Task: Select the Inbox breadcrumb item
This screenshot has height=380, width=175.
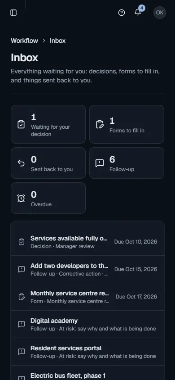Action: point(58,41)
